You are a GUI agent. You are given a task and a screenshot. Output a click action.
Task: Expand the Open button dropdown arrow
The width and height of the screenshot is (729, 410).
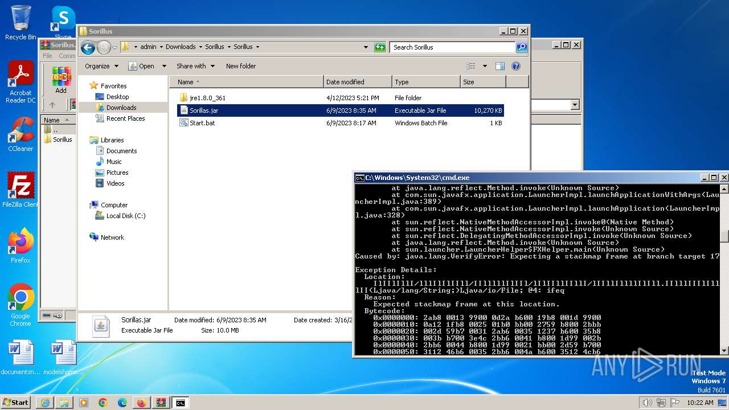pyautogui.click(x=164, y=66)
